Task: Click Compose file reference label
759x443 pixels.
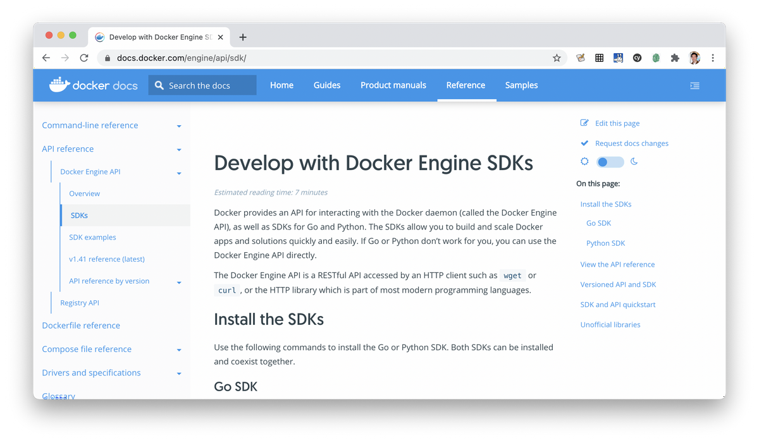Action: [87, 349]
